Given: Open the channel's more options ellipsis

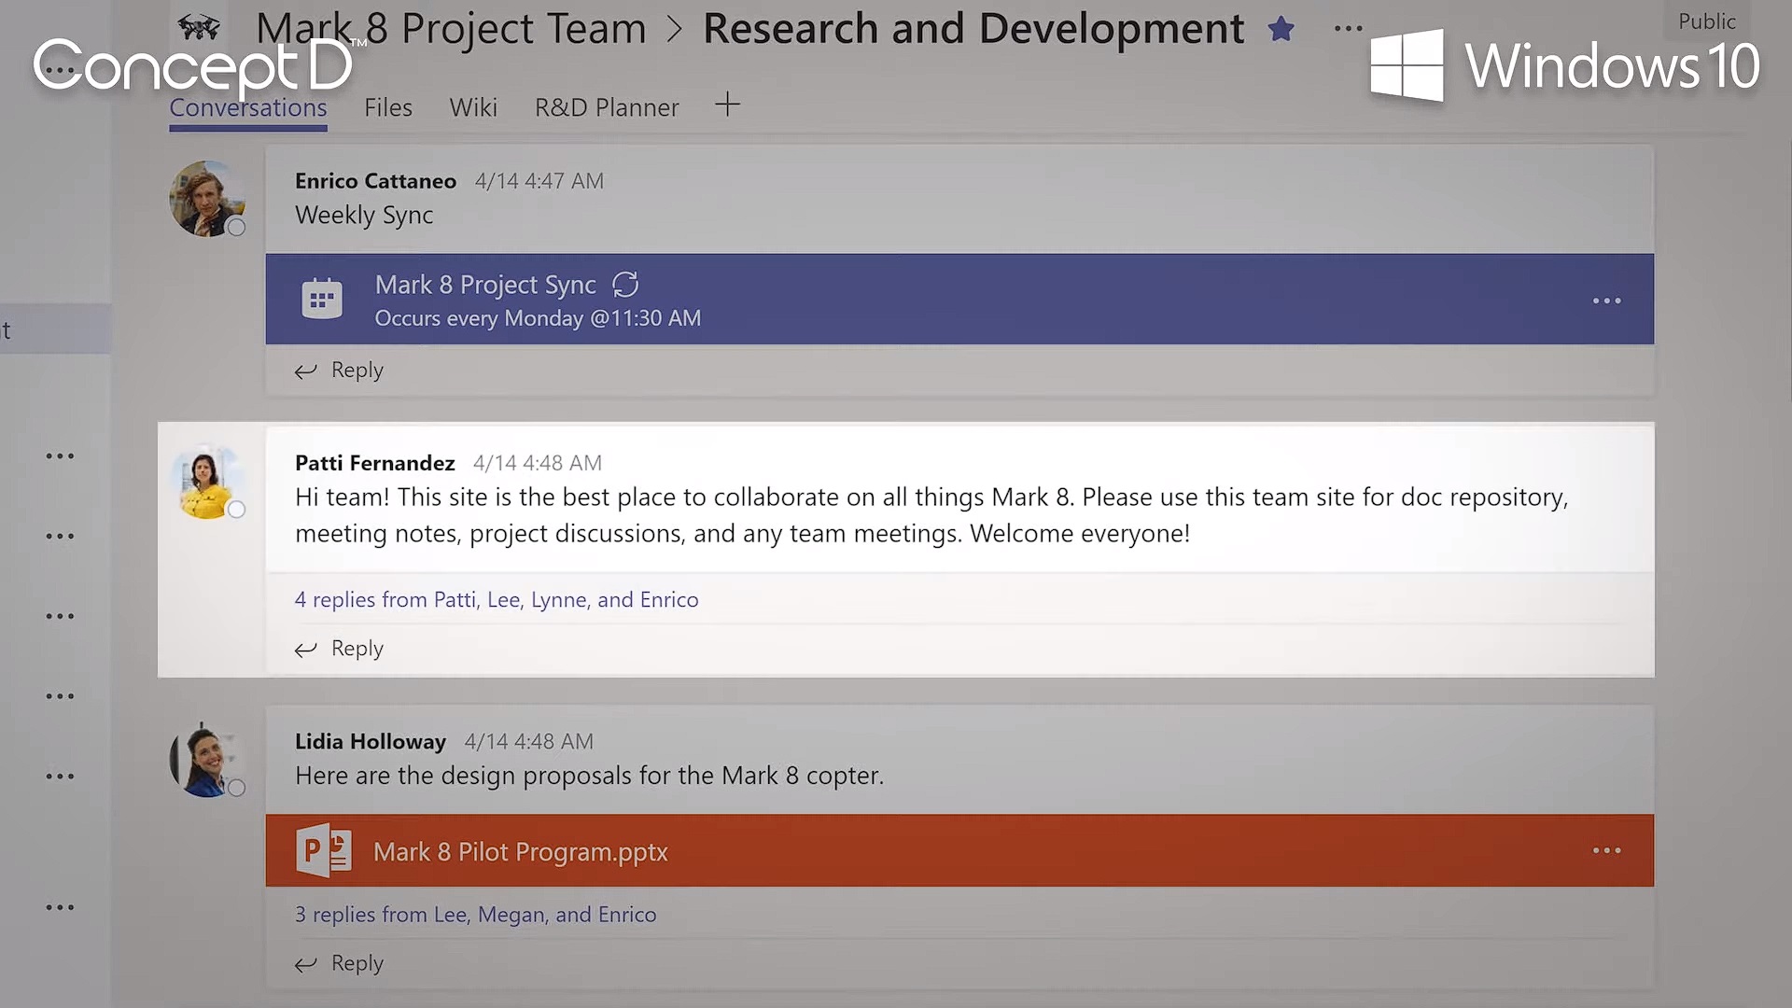Looking at the screenshot, I should point(1348,30).
